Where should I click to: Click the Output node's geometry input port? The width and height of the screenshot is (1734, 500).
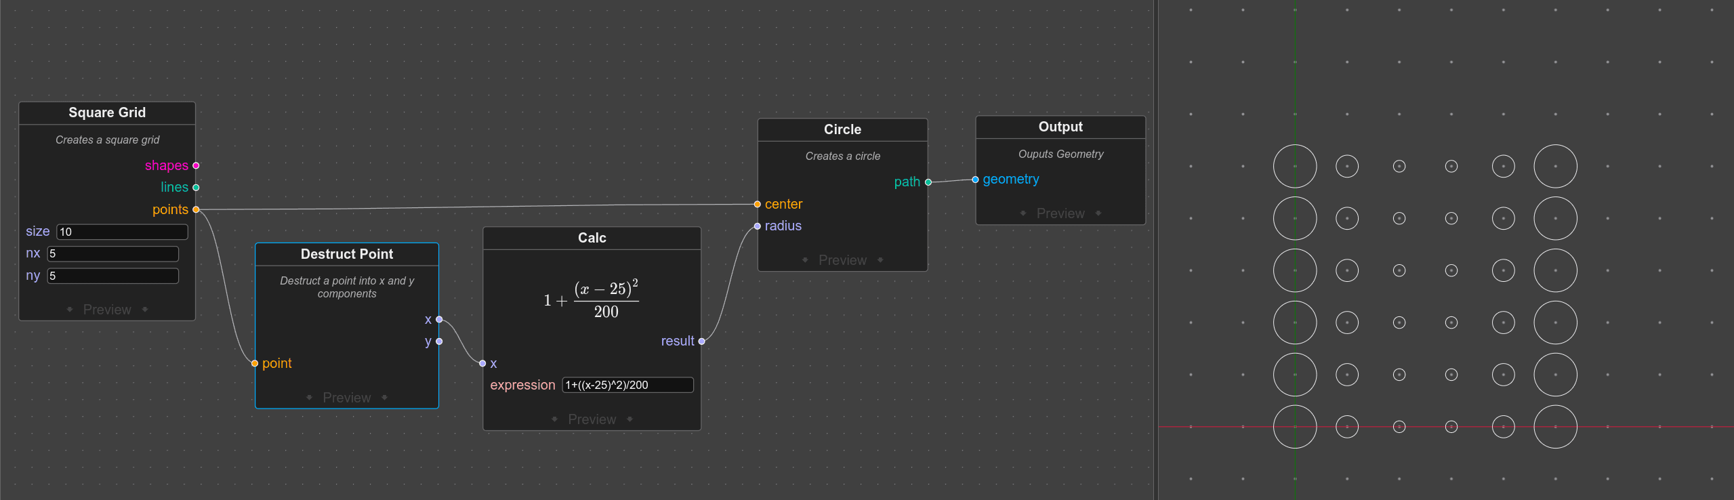pyautogui.click(x=975, y=180)
